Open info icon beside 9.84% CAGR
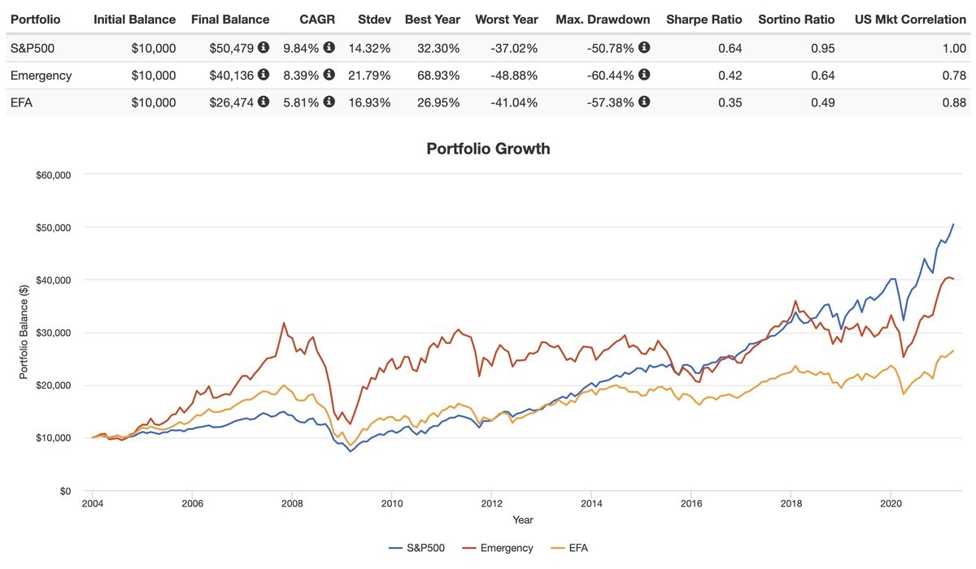 329,48
